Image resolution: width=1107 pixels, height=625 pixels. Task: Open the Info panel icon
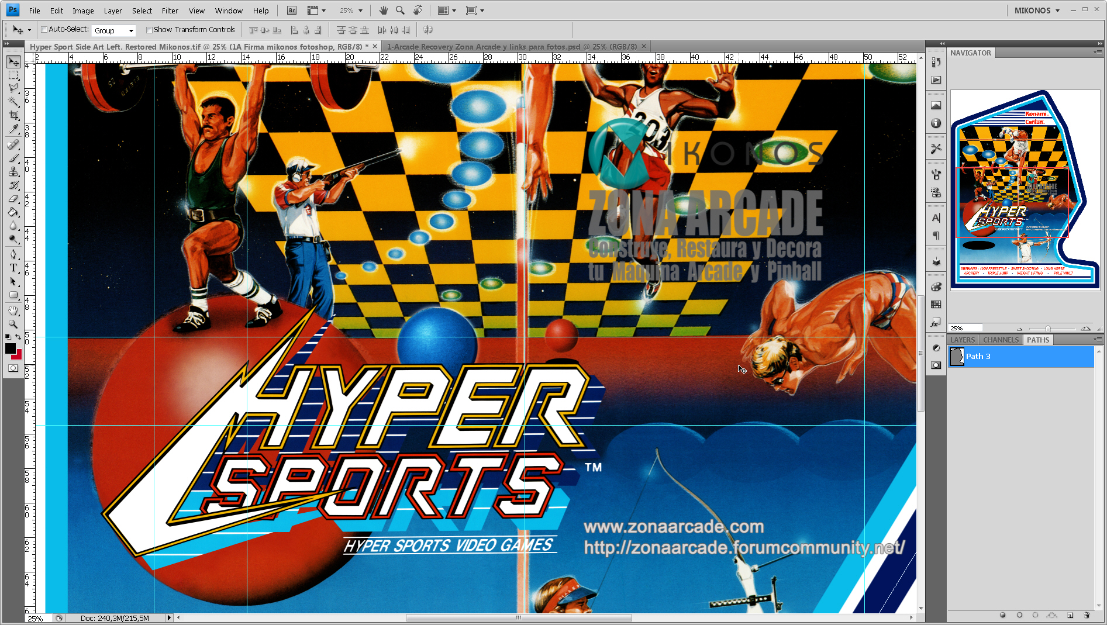point(936,123)
